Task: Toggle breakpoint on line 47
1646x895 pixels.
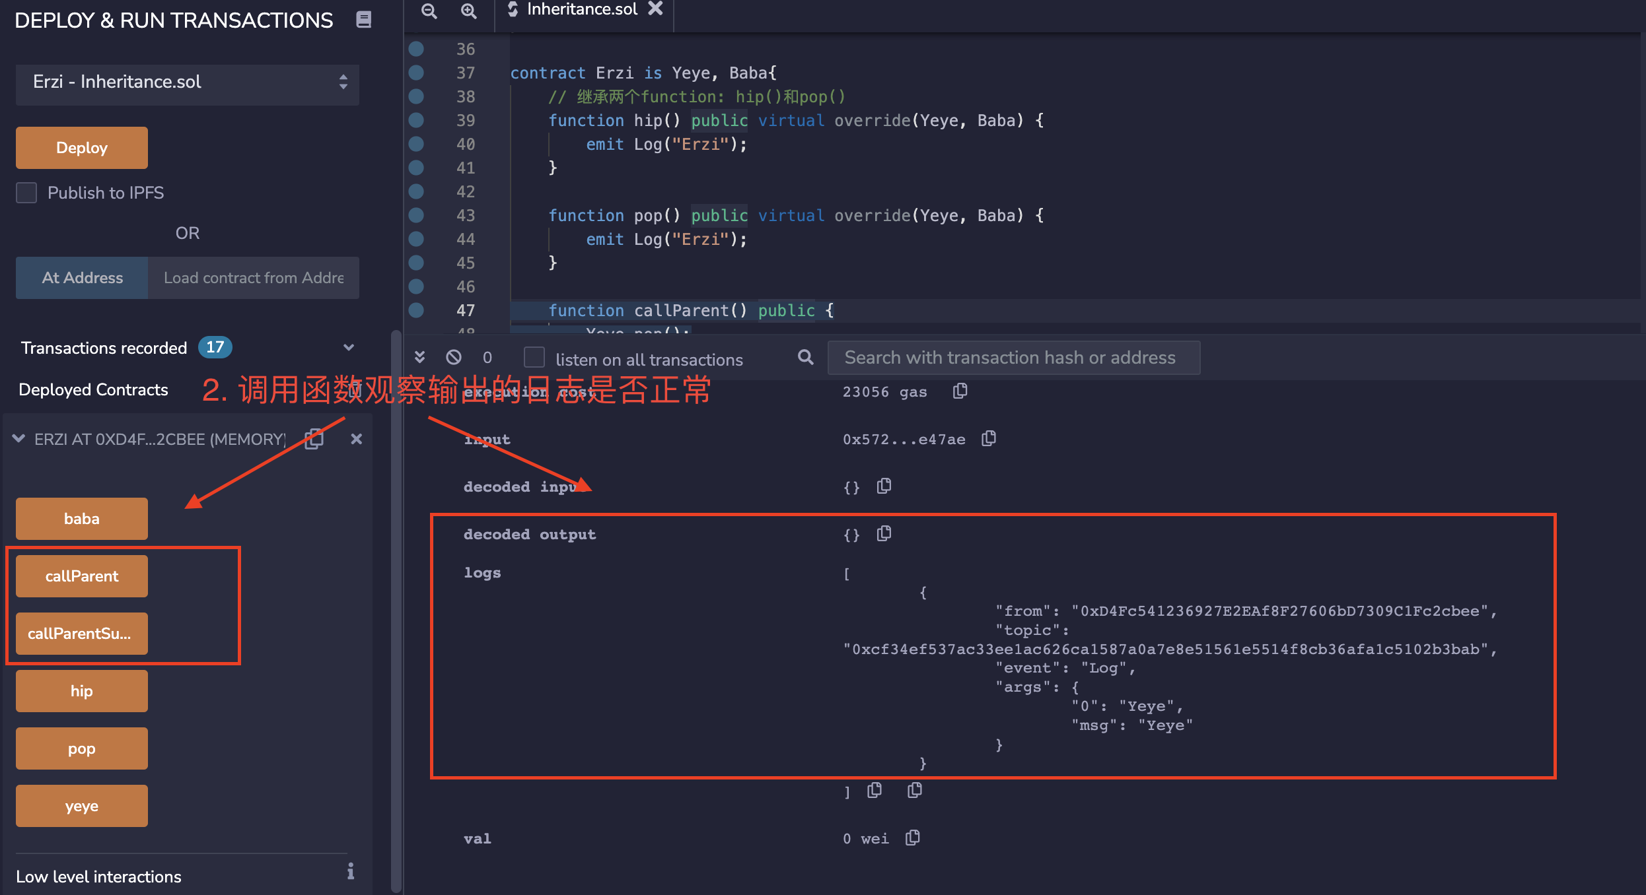Action: tap(416, 310)
